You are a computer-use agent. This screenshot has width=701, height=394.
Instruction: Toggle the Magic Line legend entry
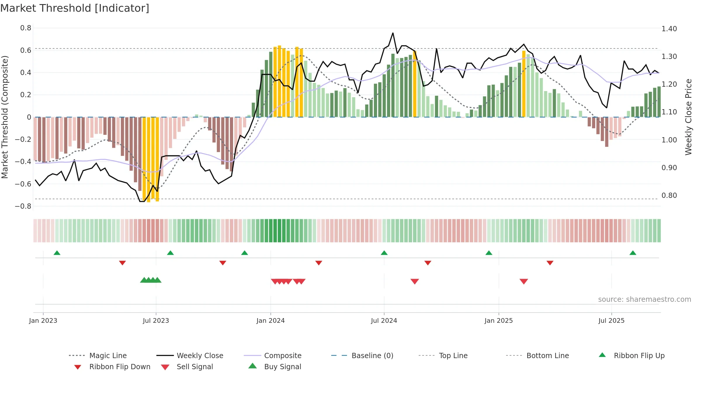(x=98, y=355)
